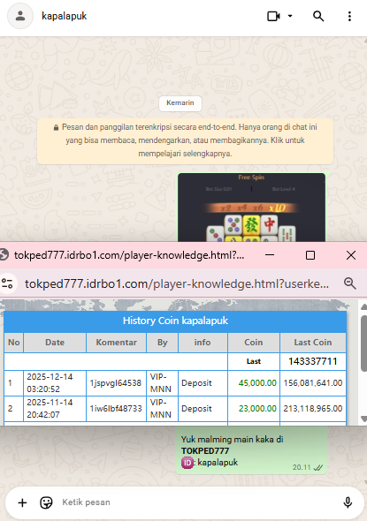This screenshot has width=367, height=521.
Task: Click the Date column header
Action: click(55, 343)
